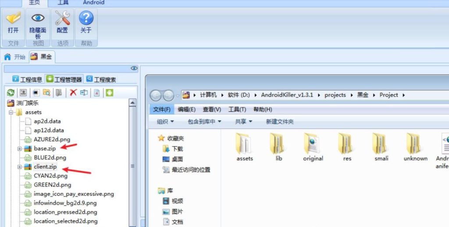Open Explorer 文件(F) menu
The width and height of the screenshot is (449, 227).
coord(162,110)
